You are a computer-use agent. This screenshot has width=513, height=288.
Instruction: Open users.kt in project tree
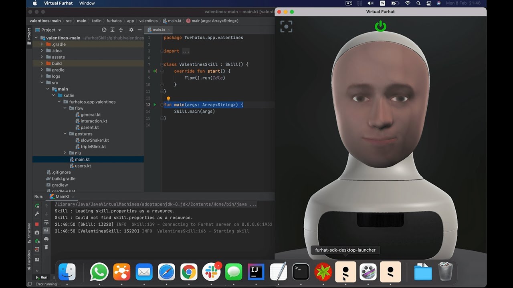pos(83,166)
